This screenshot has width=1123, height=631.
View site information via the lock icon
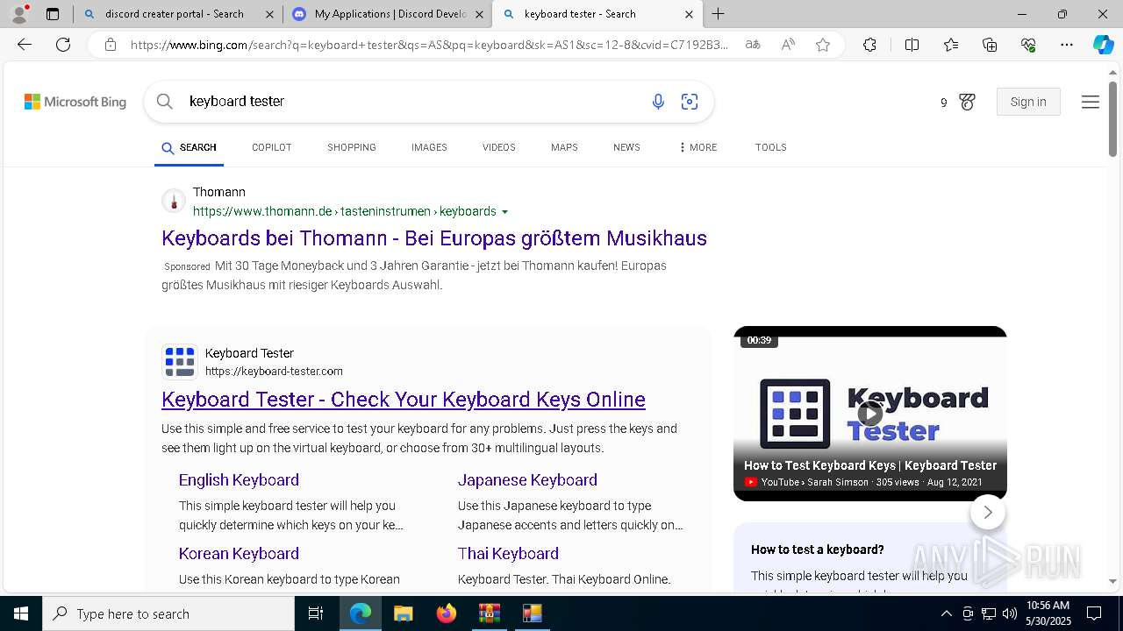[111, 45]
